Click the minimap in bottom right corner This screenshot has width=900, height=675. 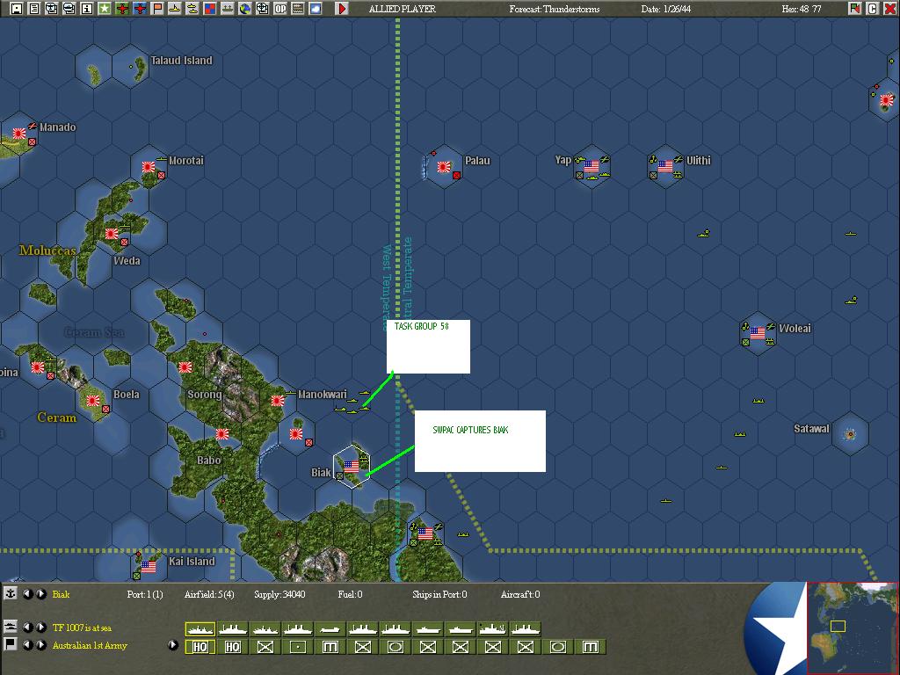(x=853, y=628)
